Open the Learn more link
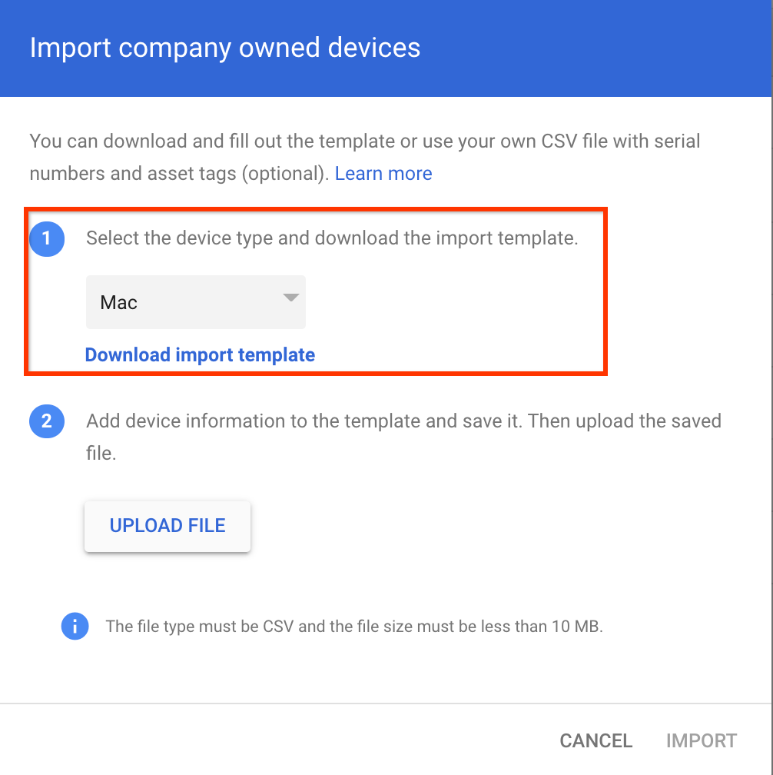The image size is (773, 775). [383, 174]
